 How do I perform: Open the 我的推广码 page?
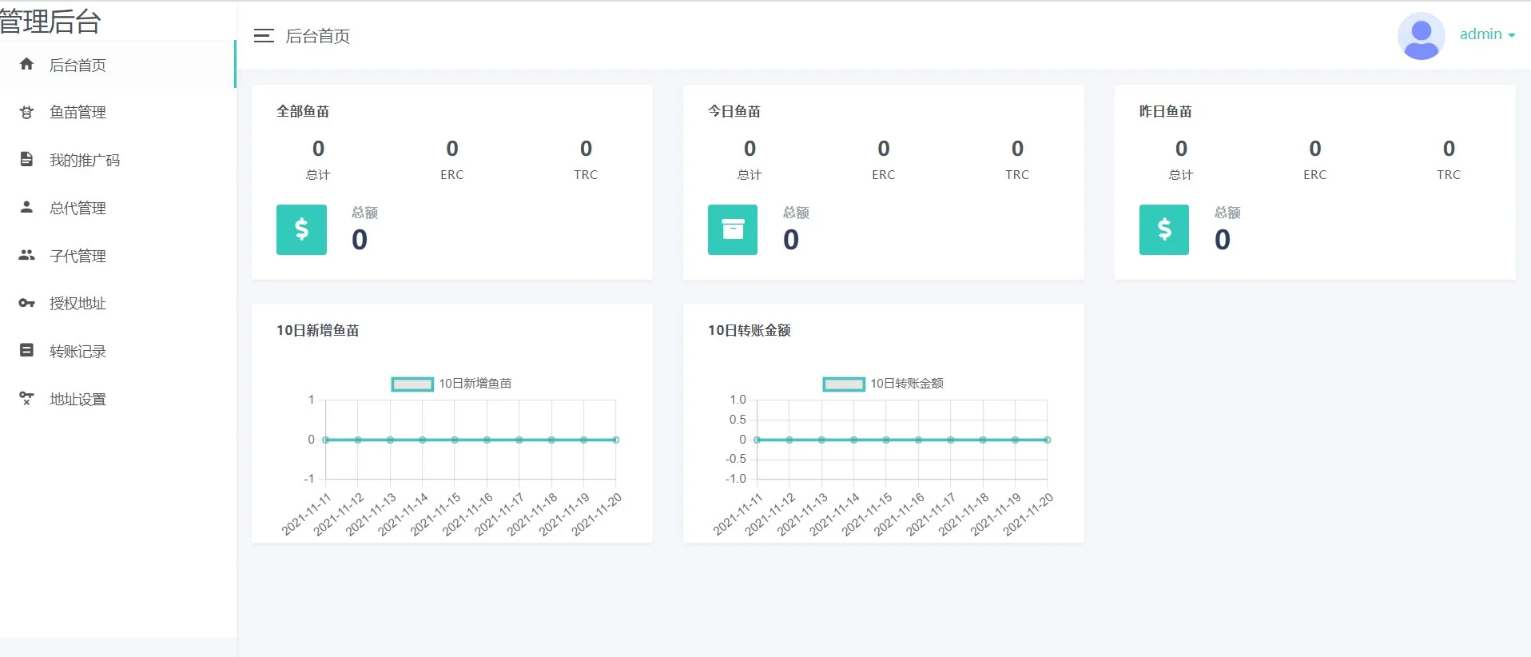tap(84, 161)
